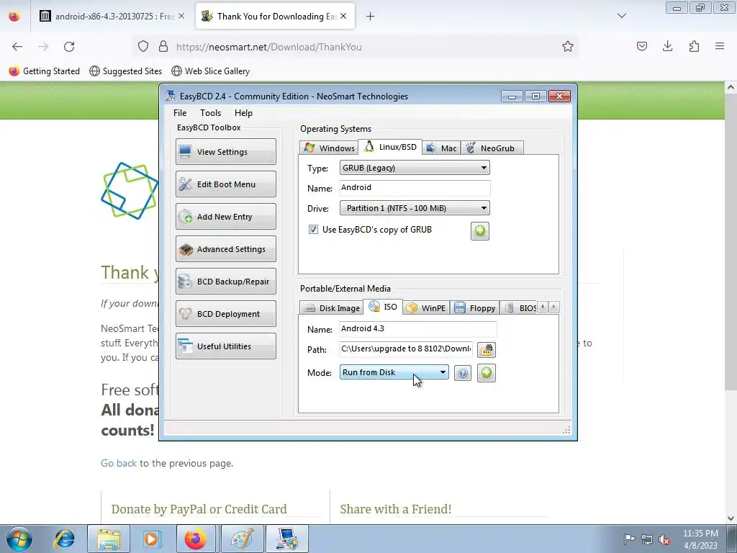Image resolution: width=737 pixels, height=553 pixels.
Task: Show previous media tabs with the left arrow
Action: 543,307
